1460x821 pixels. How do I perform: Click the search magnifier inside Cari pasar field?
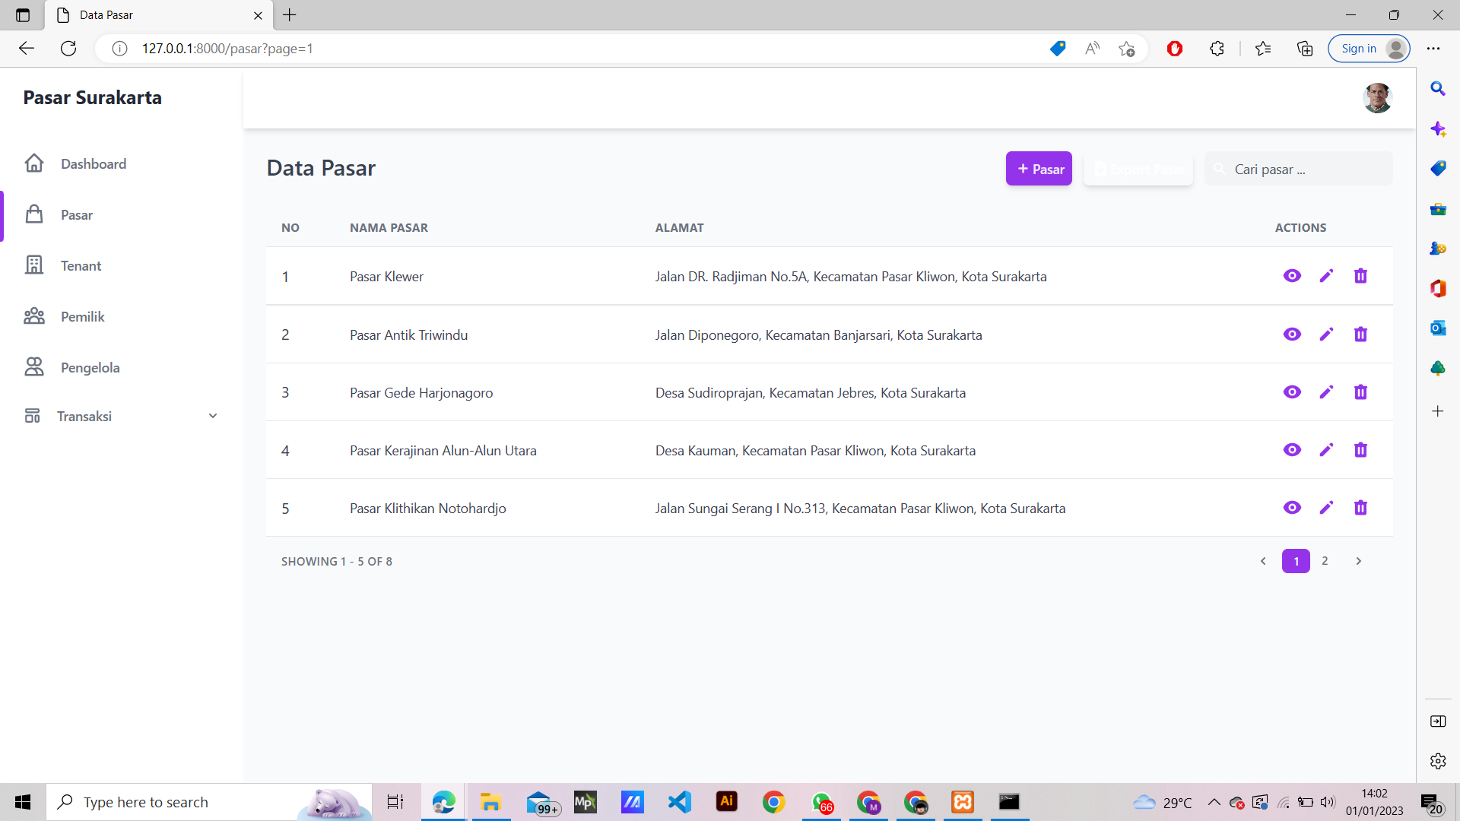pos(1220,169)
